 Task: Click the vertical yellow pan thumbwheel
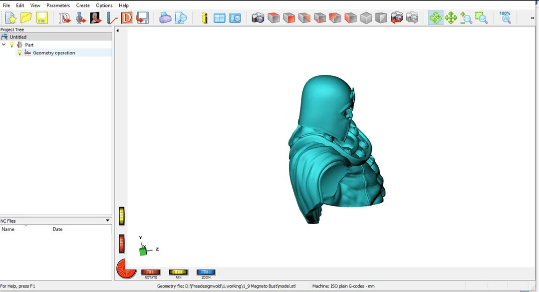[122, 216]
